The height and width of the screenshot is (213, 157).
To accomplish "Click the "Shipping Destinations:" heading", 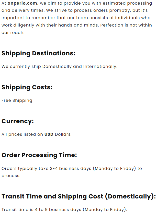I will [38, 54].
